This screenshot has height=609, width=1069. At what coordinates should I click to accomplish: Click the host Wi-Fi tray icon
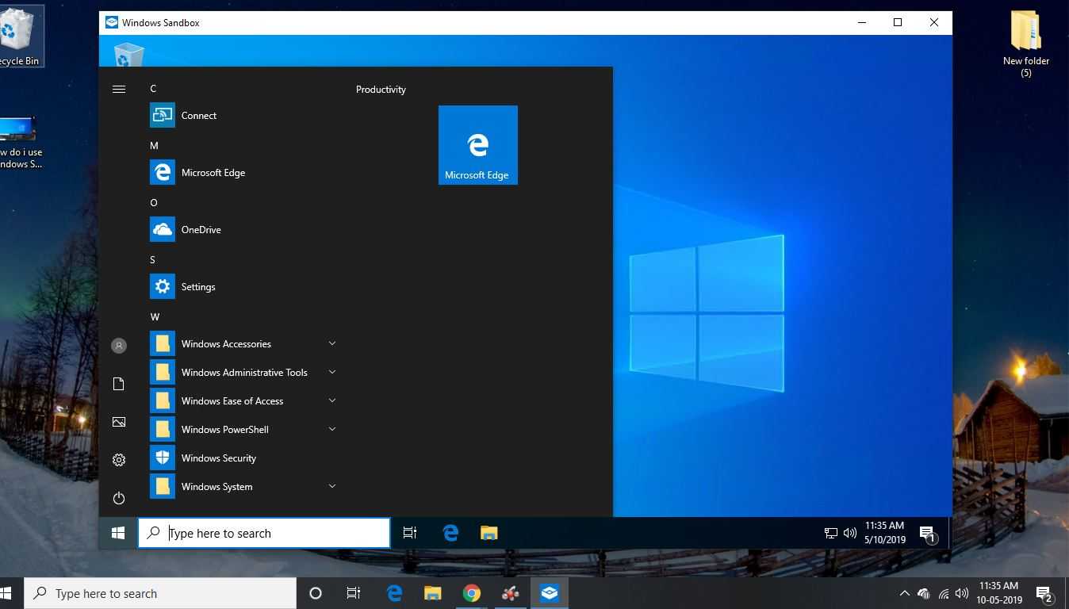(944, 593)
